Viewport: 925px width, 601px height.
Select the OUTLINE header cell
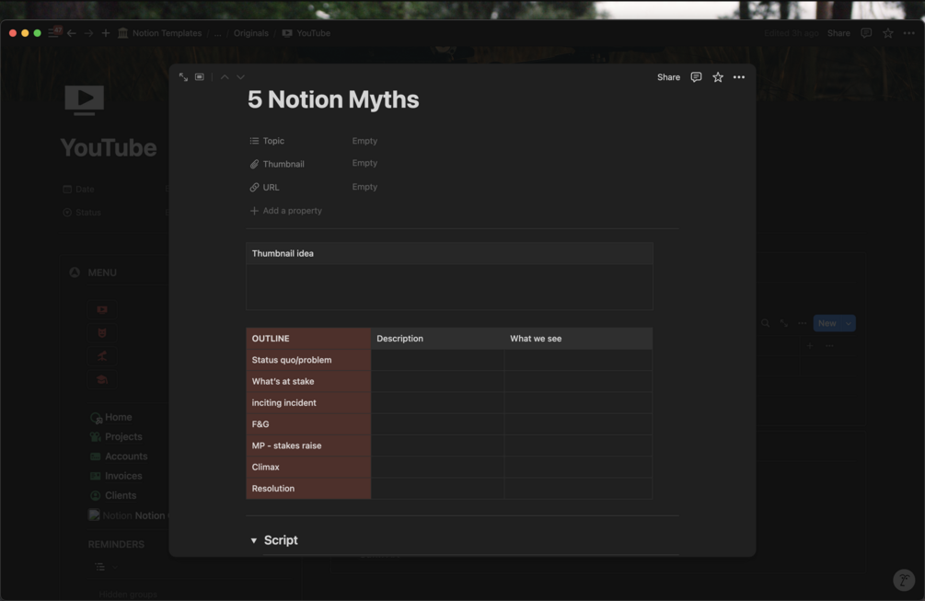click(x=308, y=339)
